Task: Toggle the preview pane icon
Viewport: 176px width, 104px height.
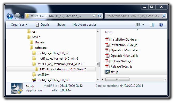Action: (152, 25)
